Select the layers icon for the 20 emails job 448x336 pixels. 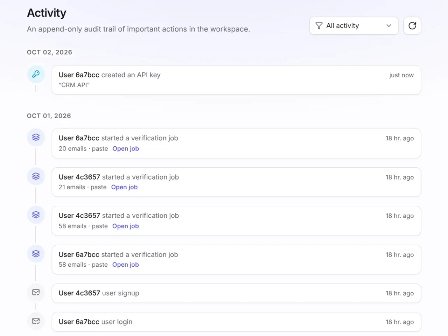click(x=36, y=137)
